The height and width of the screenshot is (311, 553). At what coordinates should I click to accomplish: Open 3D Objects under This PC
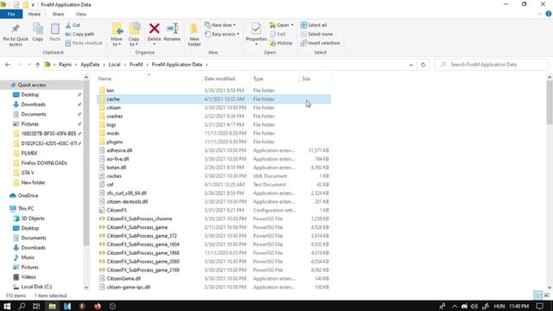coord(33,219)
